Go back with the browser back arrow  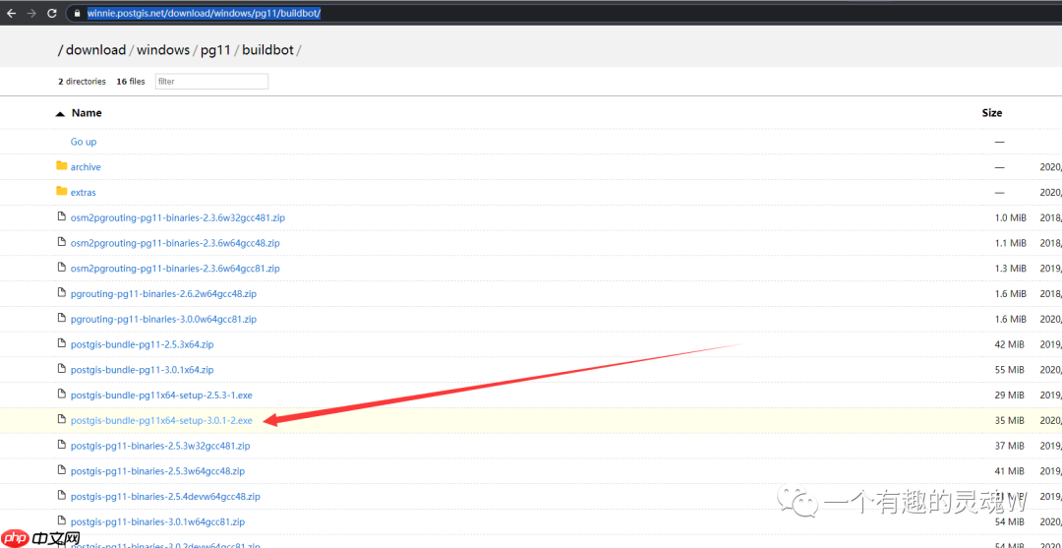click(12, 13)
